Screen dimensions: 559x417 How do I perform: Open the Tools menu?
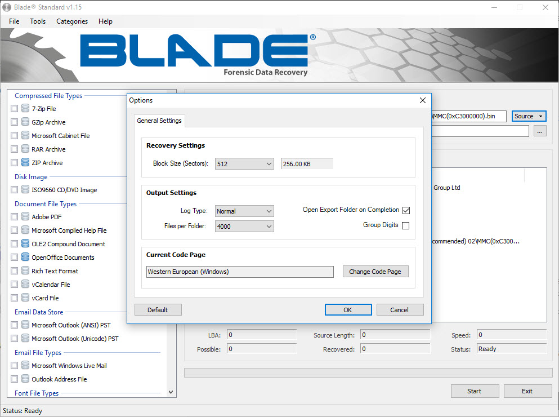point(38,21)
